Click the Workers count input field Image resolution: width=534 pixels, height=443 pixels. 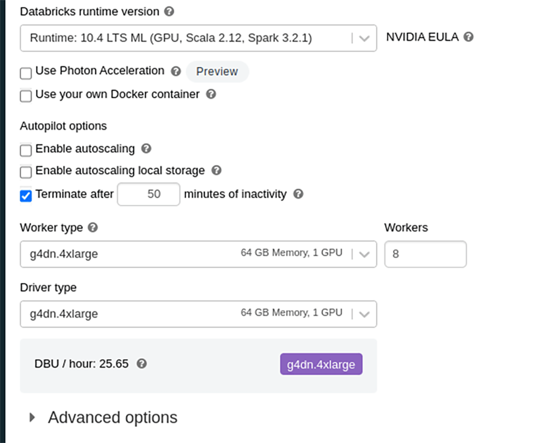[425, 254]
